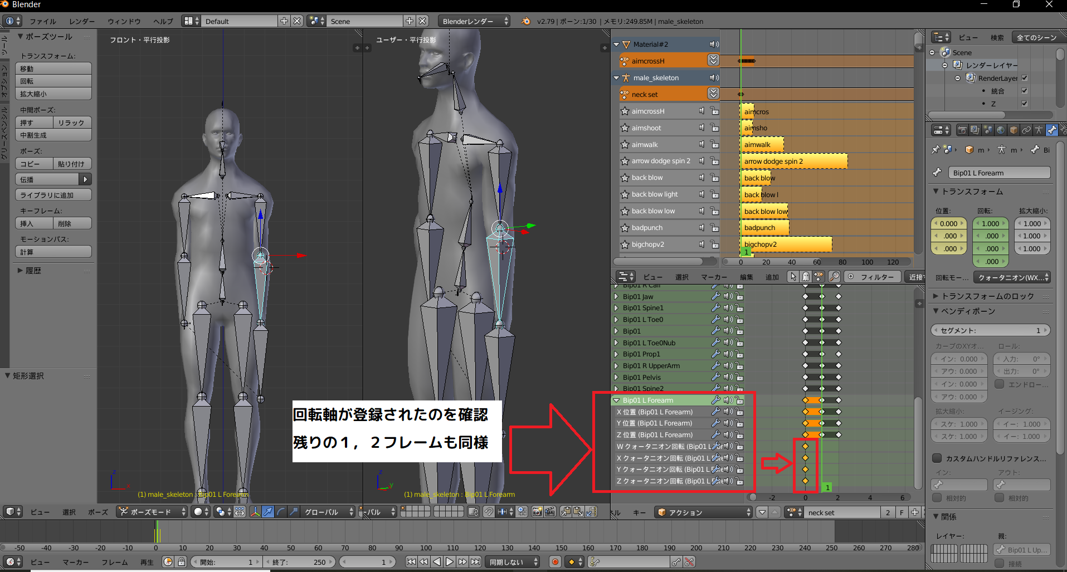Open the Object properties tab (orange cube)
Viewport: 1067px width, 572px height.
(x=1014, y=130)
